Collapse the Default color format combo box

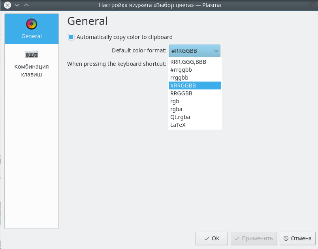[x=194, y=51]
